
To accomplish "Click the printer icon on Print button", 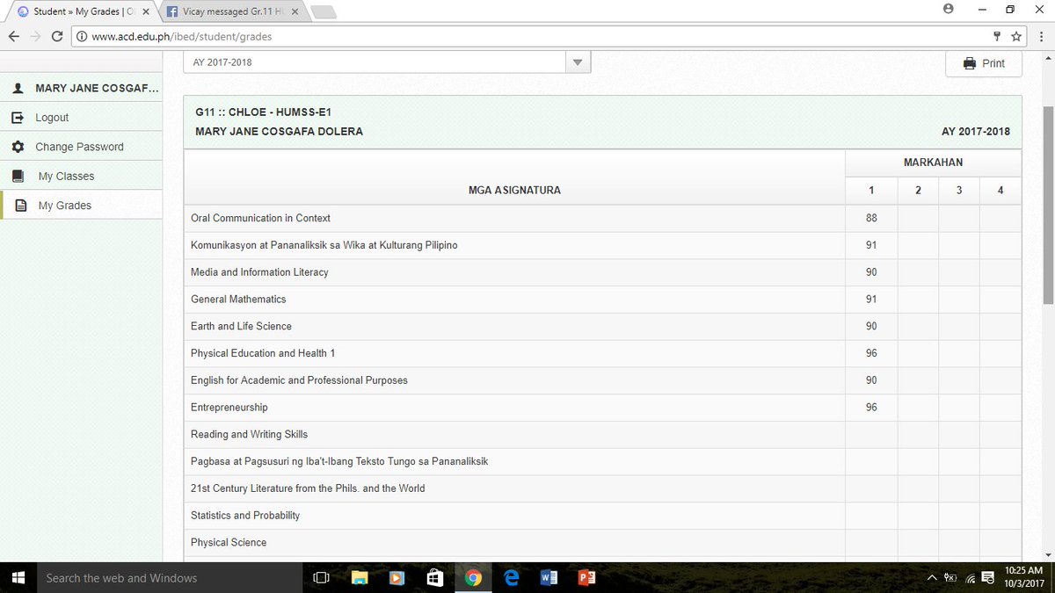I will tap(970, 63).
